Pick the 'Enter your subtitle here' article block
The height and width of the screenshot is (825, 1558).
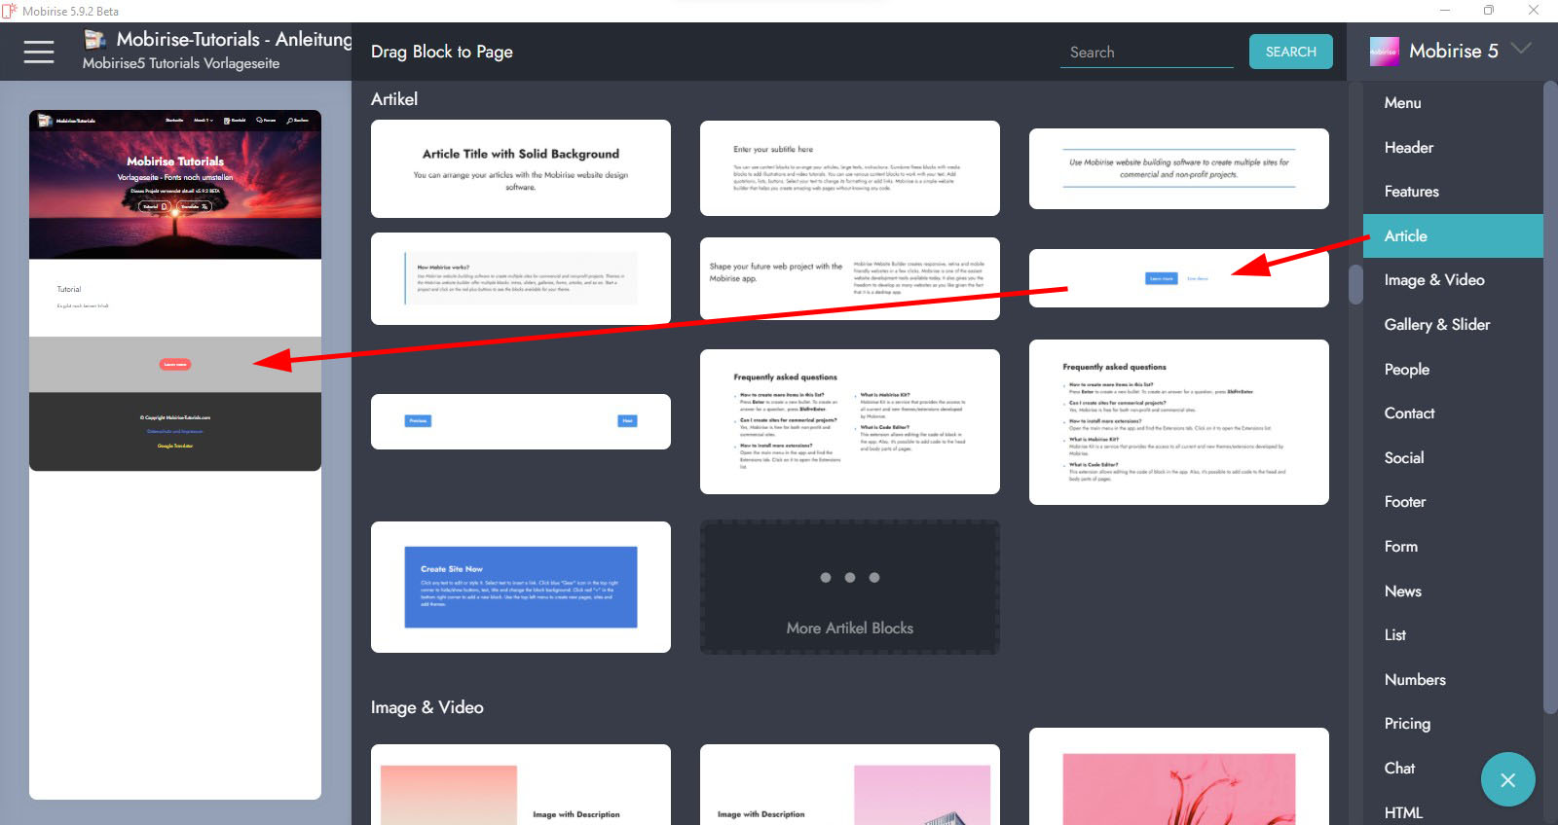[x=850, y=168]
